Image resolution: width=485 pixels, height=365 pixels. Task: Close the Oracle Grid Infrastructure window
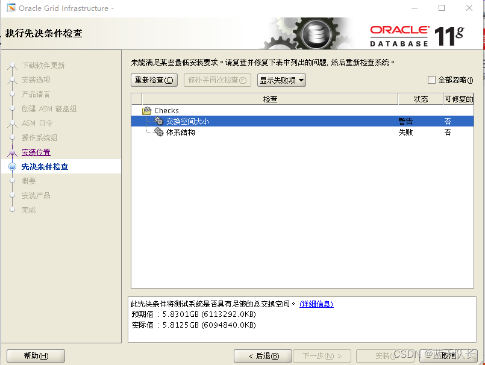[469, 8]
